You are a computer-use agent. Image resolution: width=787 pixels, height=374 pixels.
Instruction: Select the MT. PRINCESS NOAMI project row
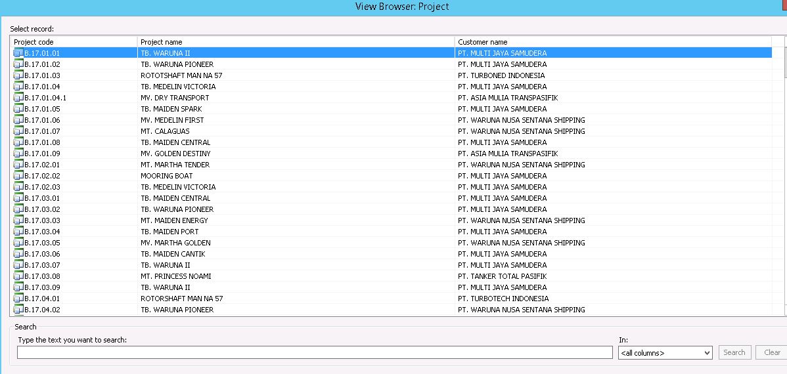coord(176,276)
